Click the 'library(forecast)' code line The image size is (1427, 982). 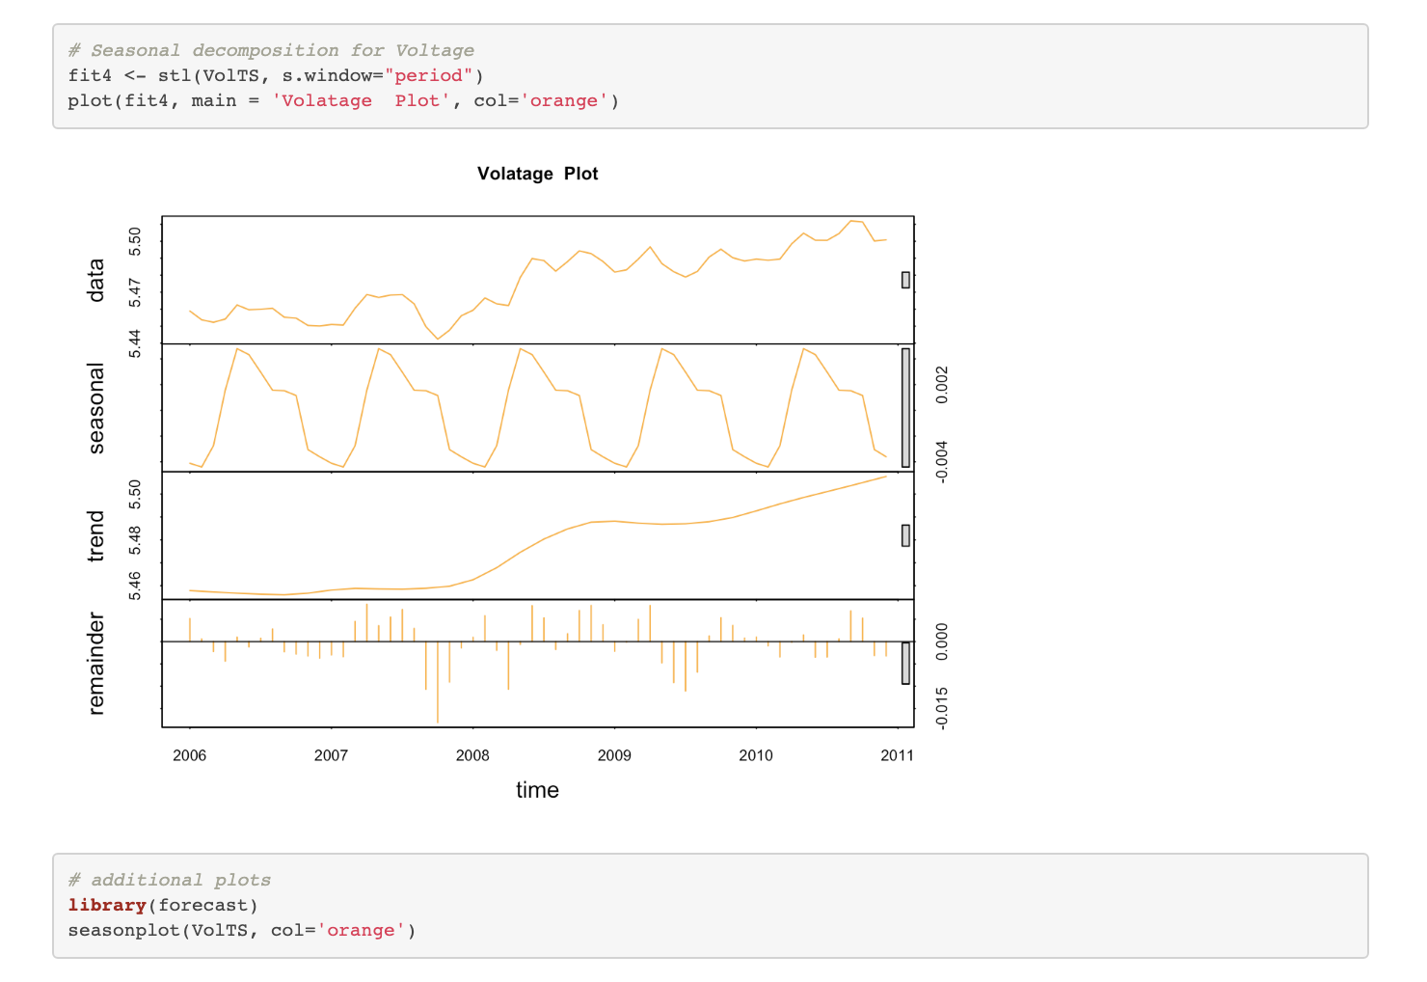163,905
